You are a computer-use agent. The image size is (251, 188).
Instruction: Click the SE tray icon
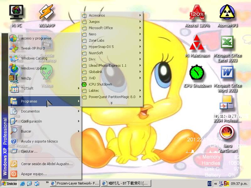click(x=221, y=183)
